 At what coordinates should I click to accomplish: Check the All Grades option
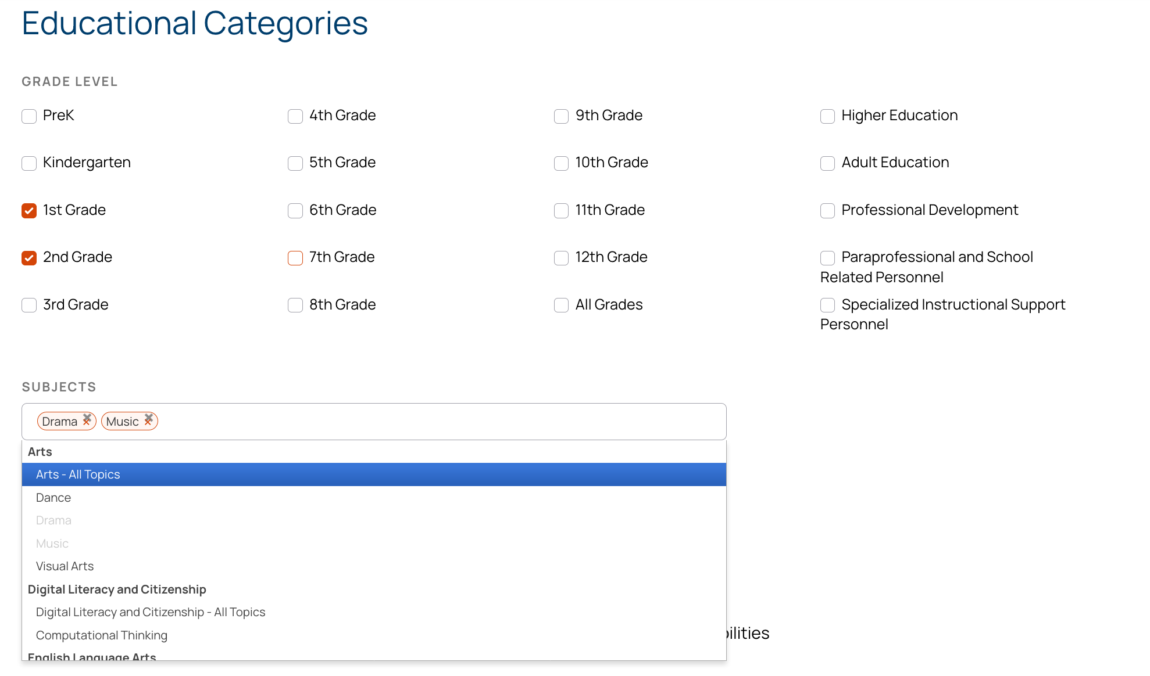(561, 304)
